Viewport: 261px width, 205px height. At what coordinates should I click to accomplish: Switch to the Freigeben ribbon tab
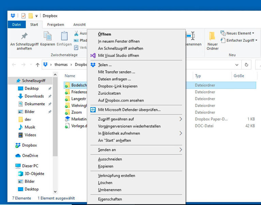point(56,25)
